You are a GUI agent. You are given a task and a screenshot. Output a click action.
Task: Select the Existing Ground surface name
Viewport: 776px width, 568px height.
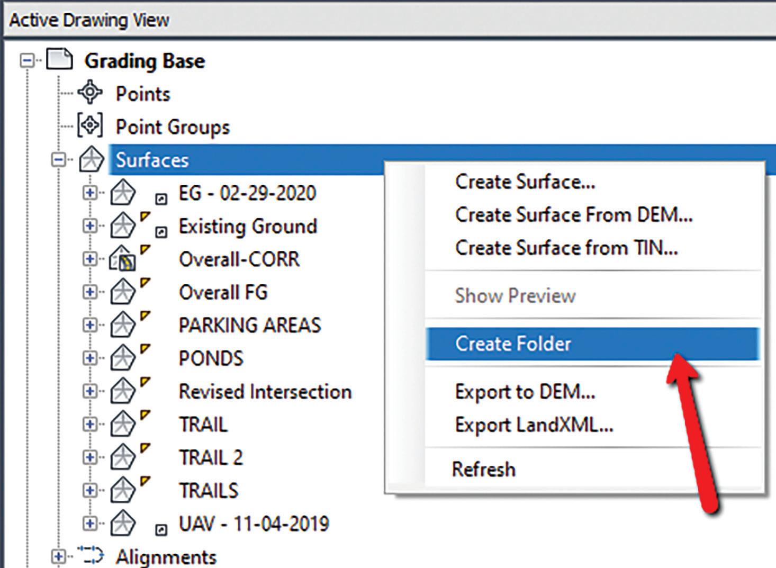pos(248,226)
